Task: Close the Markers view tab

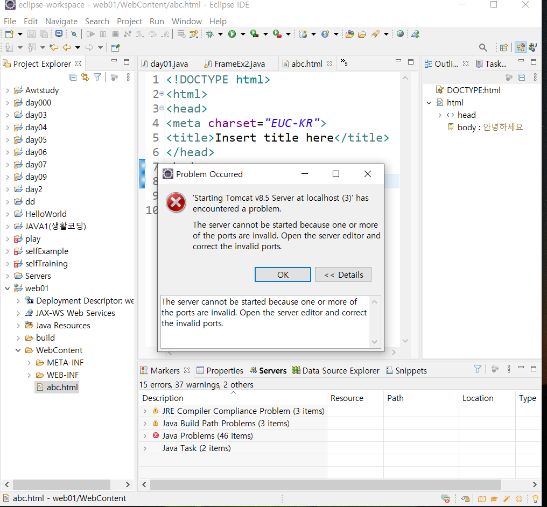Action: point(187,370)
